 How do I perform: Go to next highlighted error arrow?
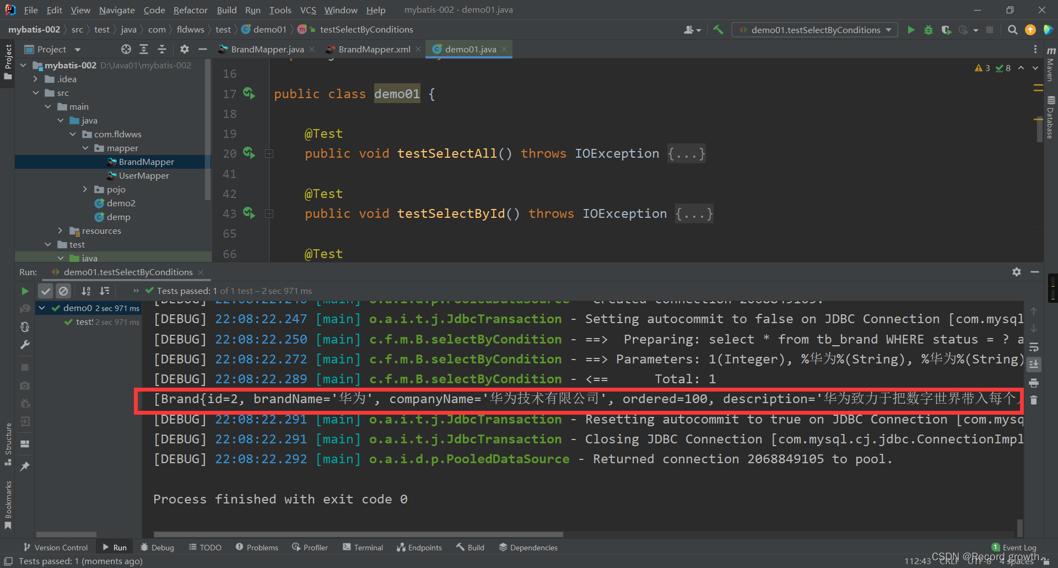pos(1035,68)
